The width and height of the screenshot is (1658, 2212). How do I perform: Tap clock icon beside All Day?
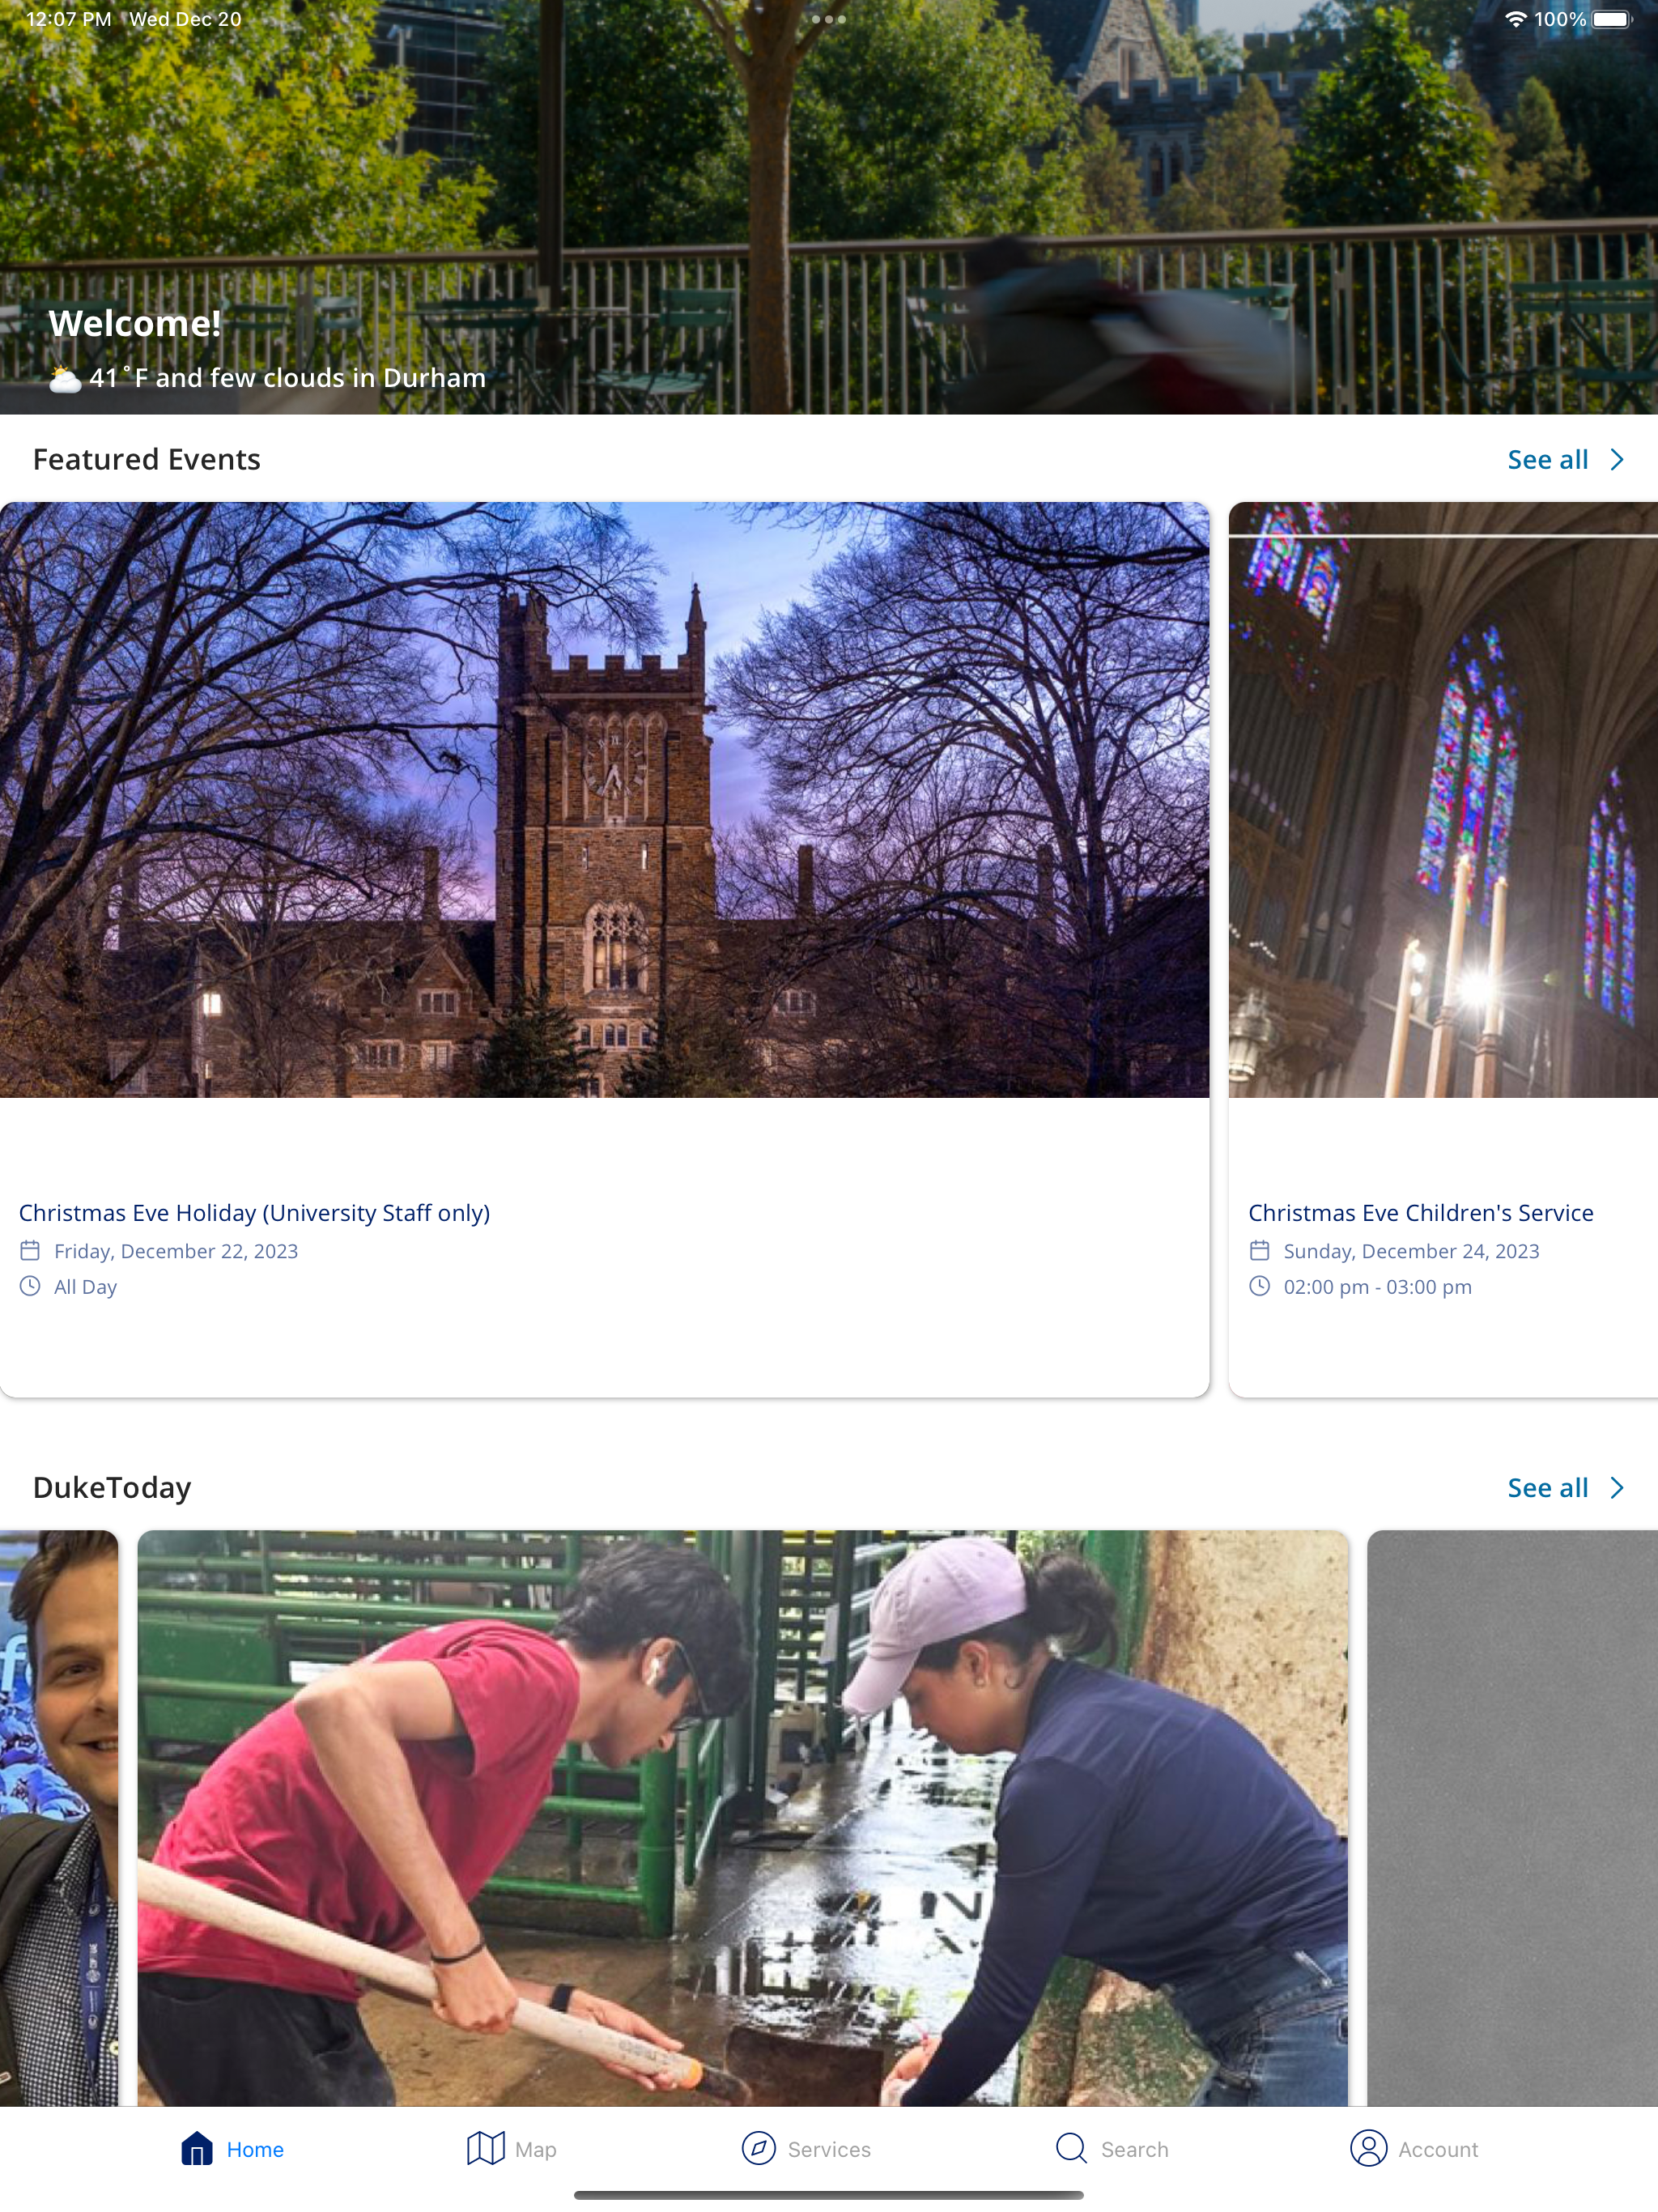click(31, 1286)
